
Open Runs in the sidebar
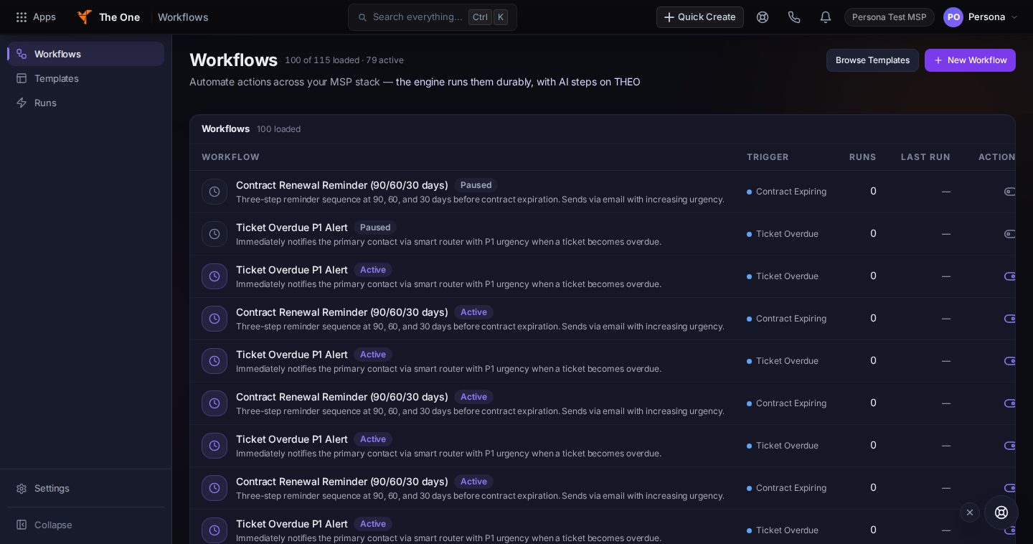tap(85, 103)
